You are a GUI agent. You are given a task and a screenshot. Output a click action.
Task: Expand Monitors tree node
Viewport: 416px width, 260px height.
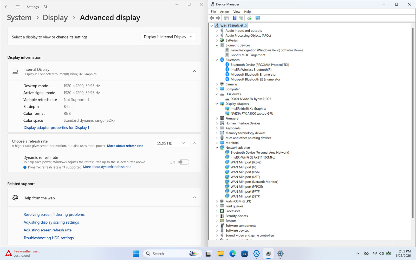coord(217,143)
